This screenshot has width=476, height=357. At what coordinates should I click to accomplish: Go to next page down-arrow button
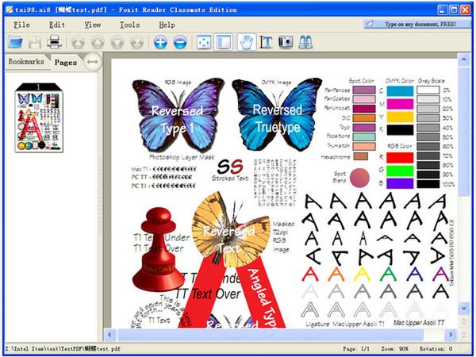[x=117, y=42]
